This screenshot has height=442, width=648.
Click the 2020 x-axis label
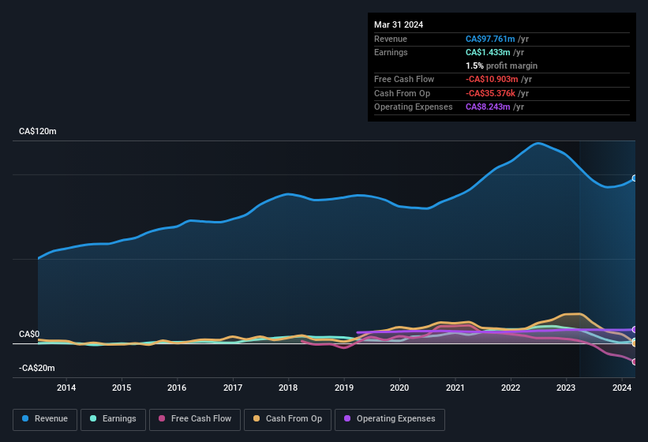click(x=399, y=388)
